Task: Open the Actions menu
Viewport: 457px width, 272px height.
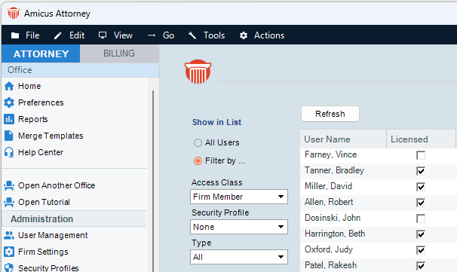Action: tap(269, 35)
